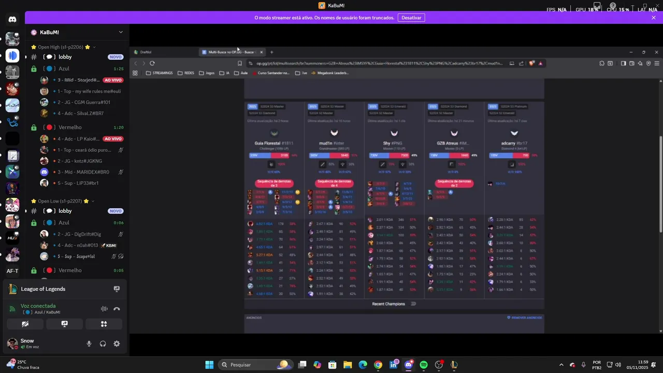This screenshot has width=663, height=373.
Task: Open the AF-T server icon
Action: point(12,271)
